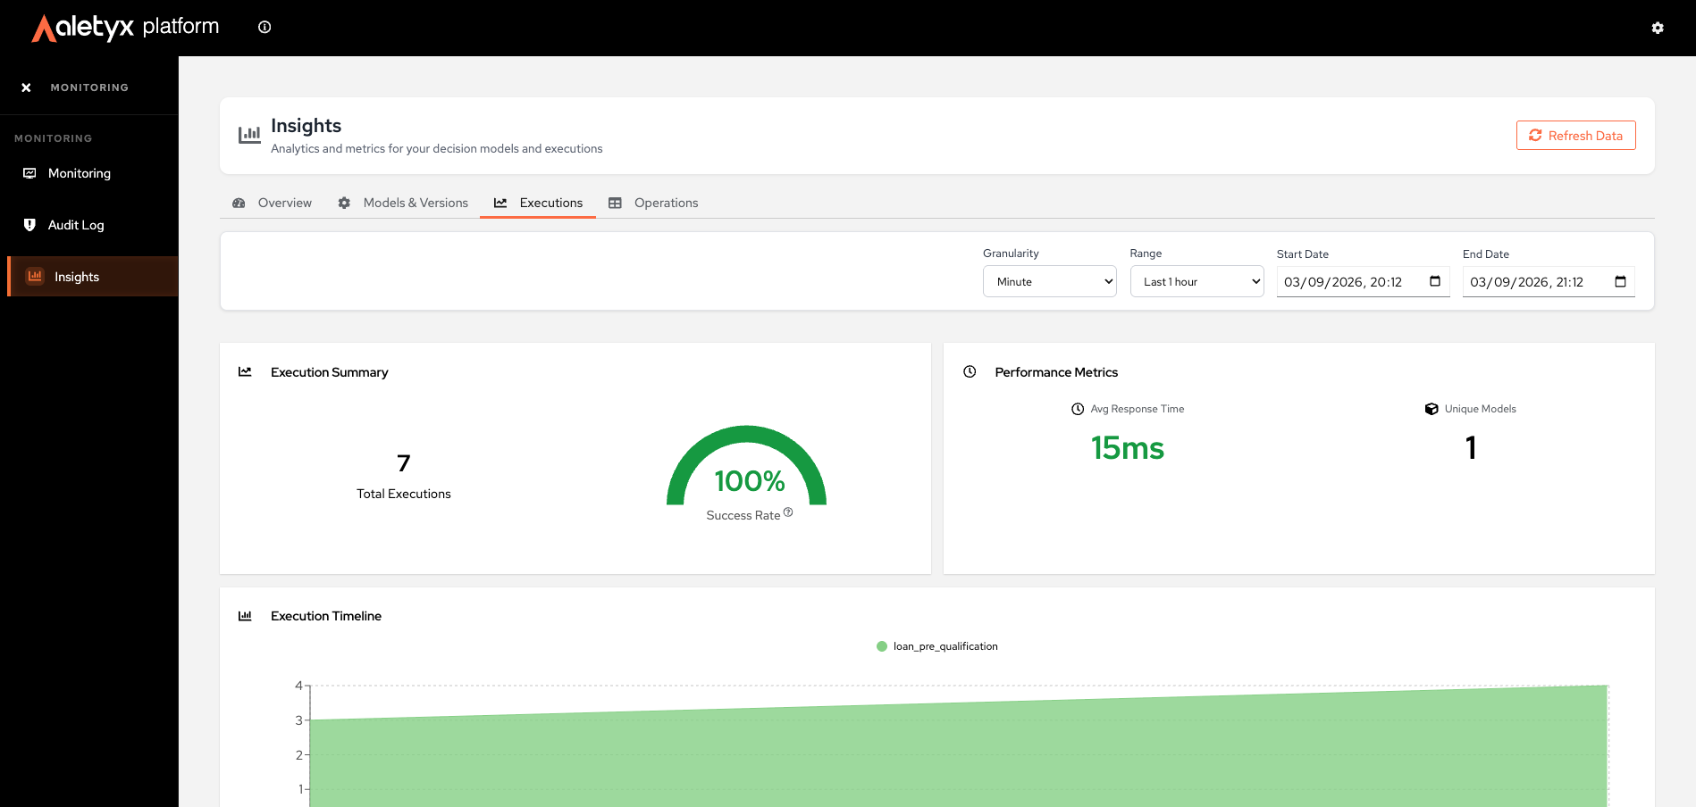Click the MONITORING header beside the X
Screen dimensions: 1696x807
(x=89, y=87)
